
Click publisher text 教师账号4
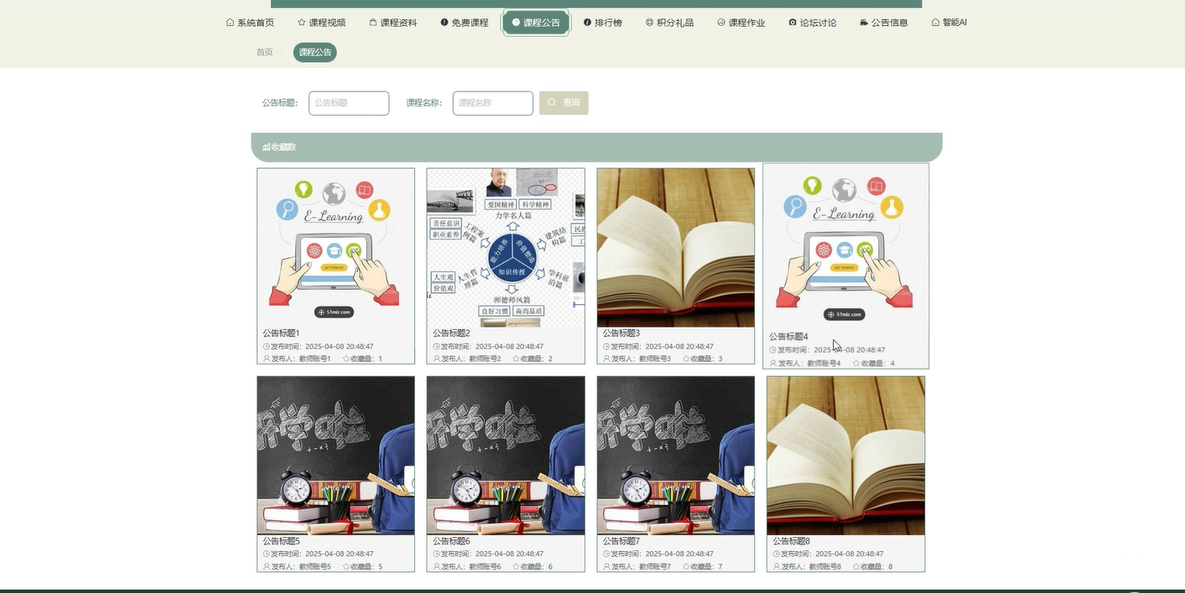click(824, 364)
